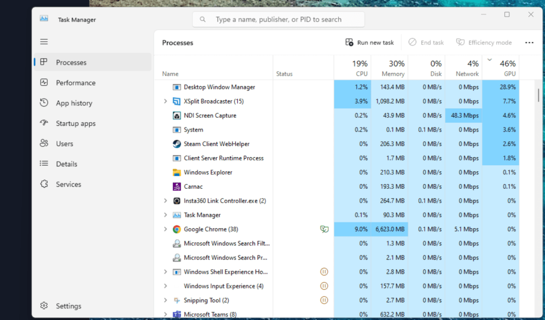Sort processes by Disk column
This screenshot has height=320, width=545.
[x=427, y=67]
